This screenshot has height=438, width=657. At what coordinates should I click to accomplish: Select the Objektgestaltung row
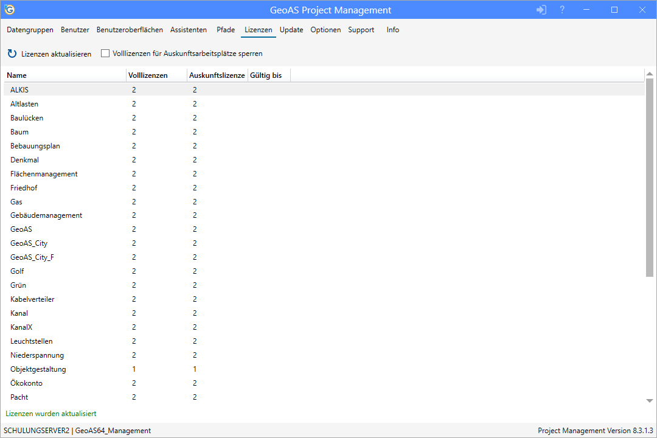324,369
